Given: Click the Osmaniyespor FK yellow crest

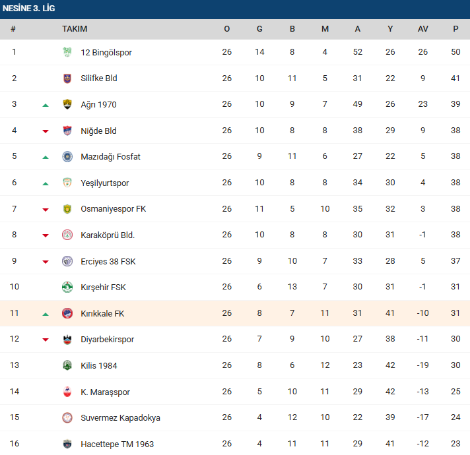Looking at the screenshot, I should (67, 209).
